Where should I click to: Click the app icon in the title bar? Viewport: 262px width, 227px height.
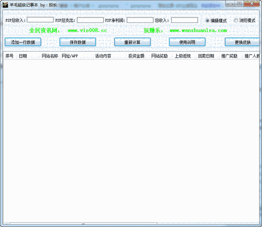coord(5,5)
